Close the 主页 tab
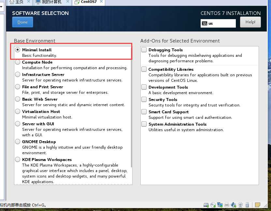The image size is (271, 211). (x=29, y=2)
